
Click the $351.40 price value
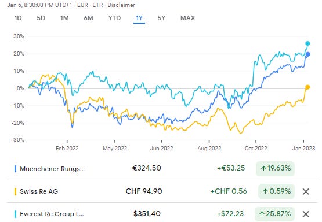click(147, 214)
